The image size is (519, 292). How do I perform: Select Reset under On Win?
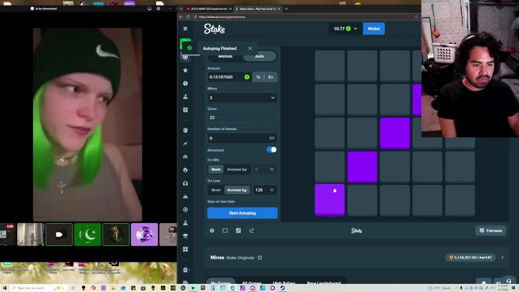[x=216, y=170]
